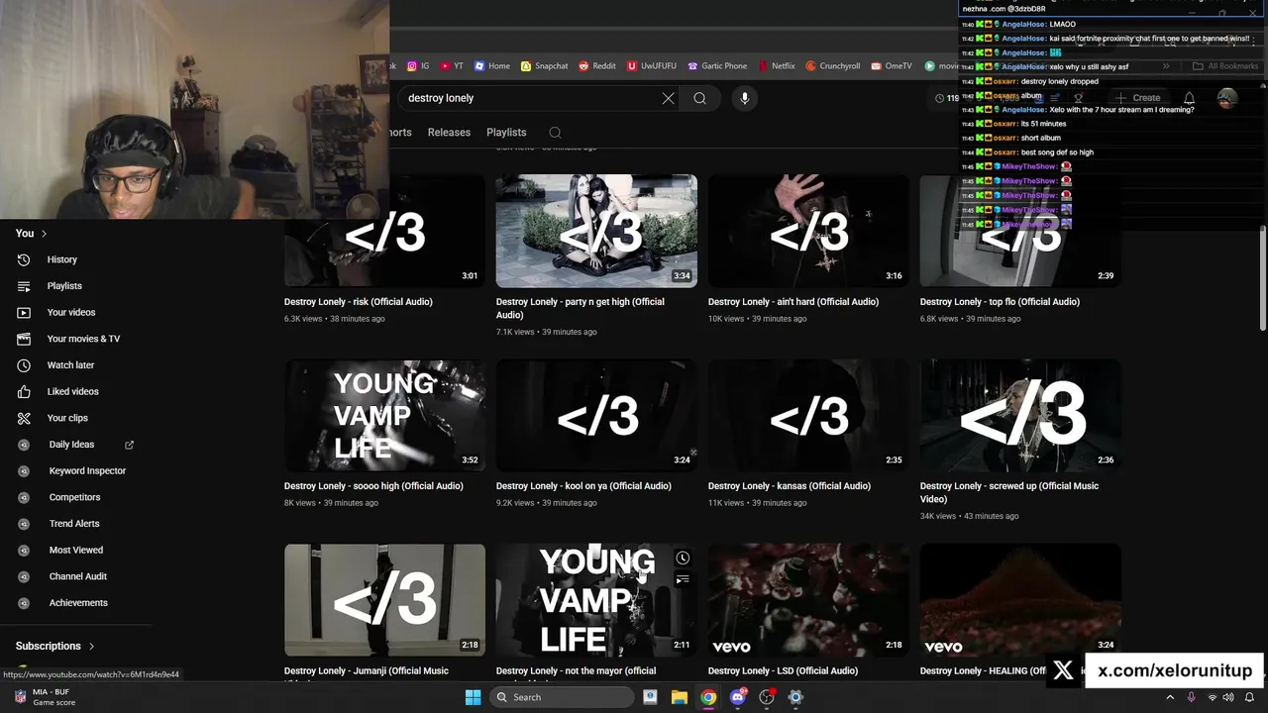Play 'risk (Official Audio)' thumbnail
Viewport: 1268px width, 713px height.
384,231
